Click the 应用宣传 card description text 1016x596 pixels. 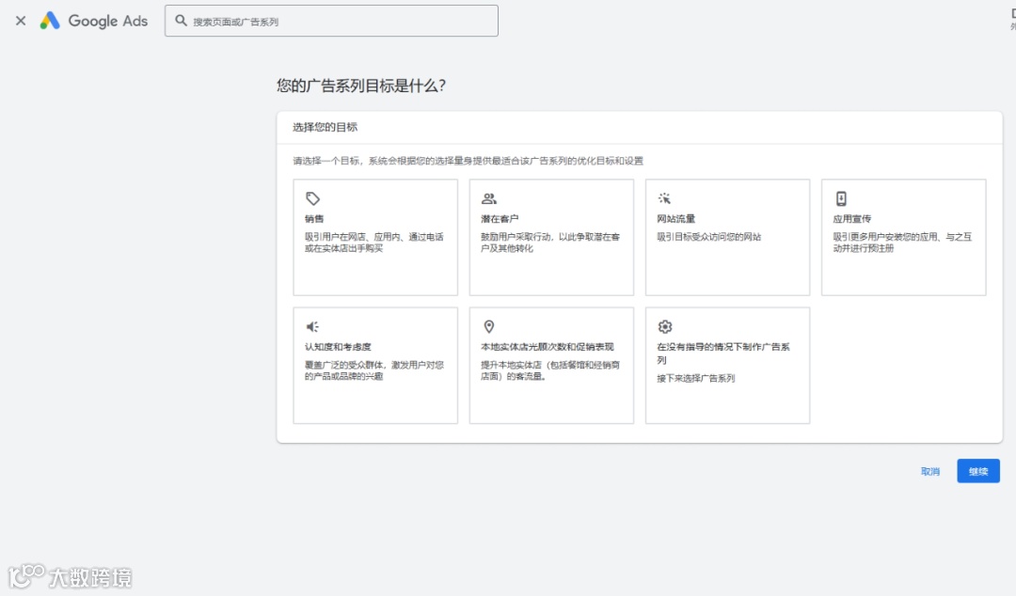(902, 243)
